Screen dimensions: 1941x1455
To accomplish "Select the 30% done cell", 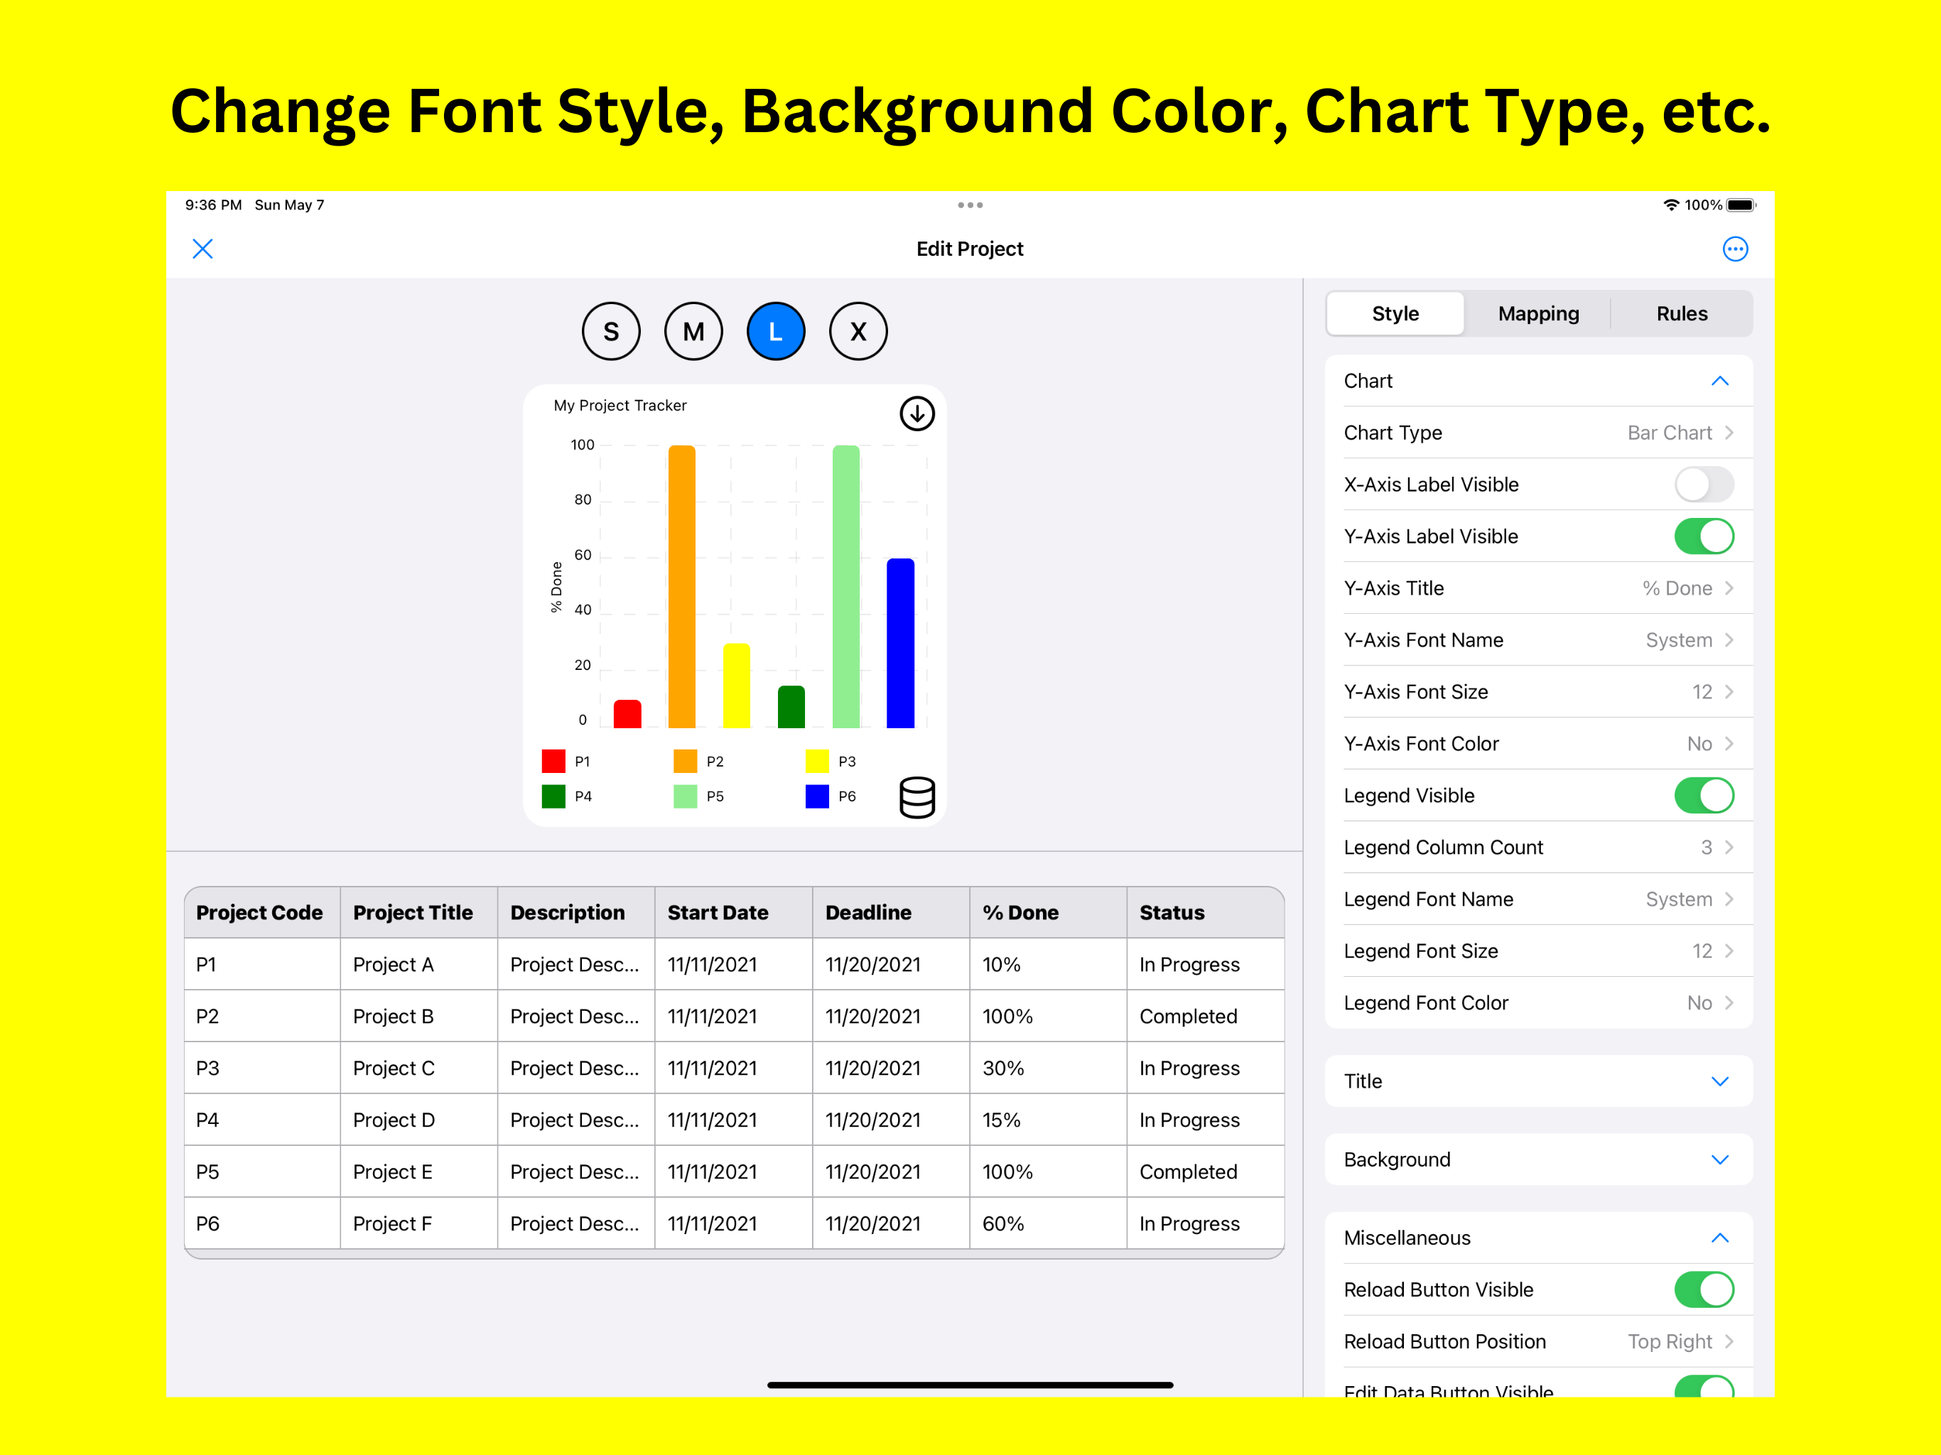I will click(1049, 1068).
